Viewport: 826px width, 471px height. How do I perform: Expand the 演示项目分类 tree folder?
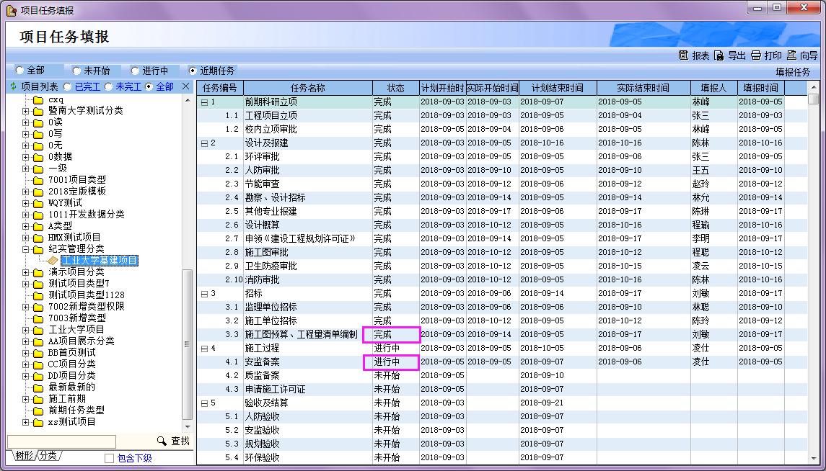26,272
